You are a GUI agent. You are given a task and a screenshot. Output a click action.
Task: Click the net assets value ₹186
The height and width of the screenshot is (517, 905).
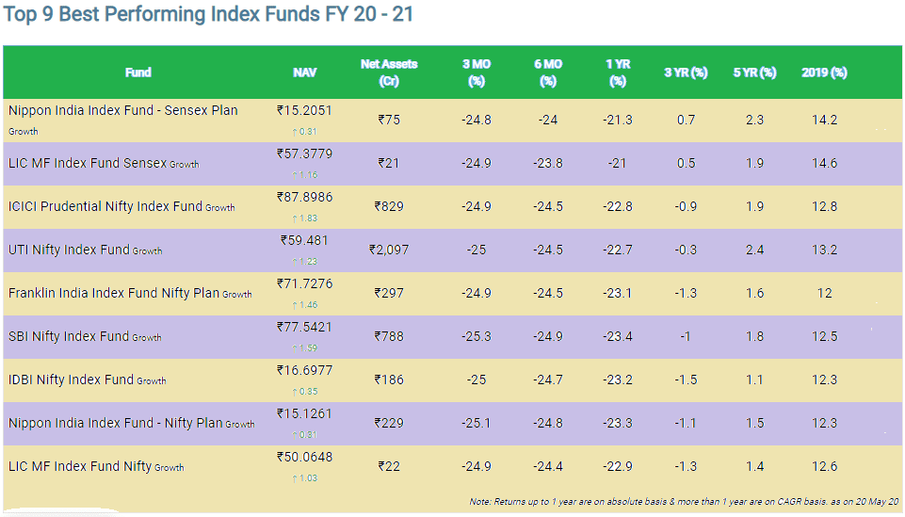pyautogui.click(x=389, y=380)
